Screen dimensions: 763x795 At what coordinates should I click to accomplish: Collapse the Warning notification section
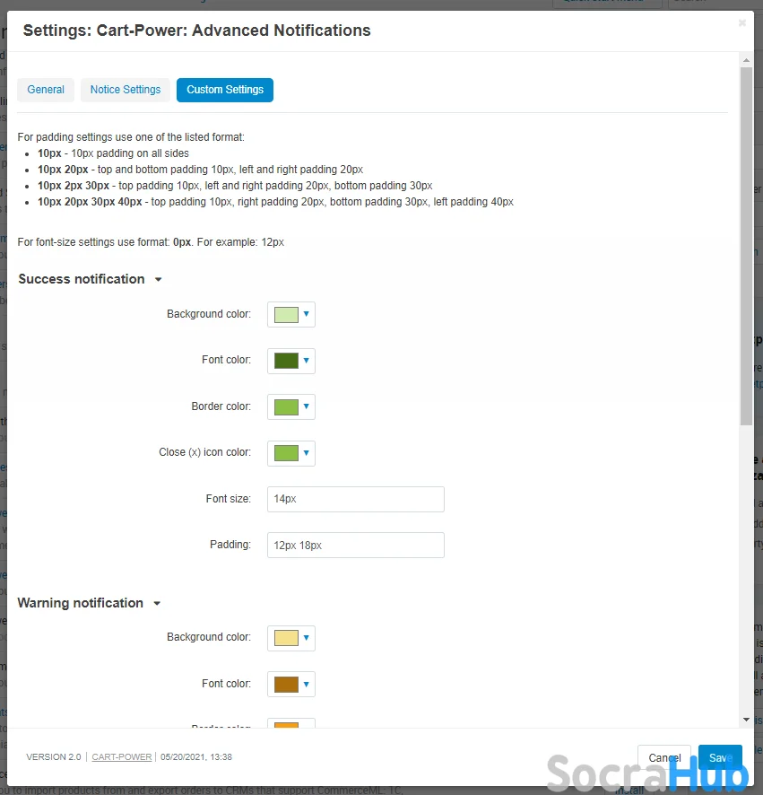pyautogui.click(x=157, y=604)
